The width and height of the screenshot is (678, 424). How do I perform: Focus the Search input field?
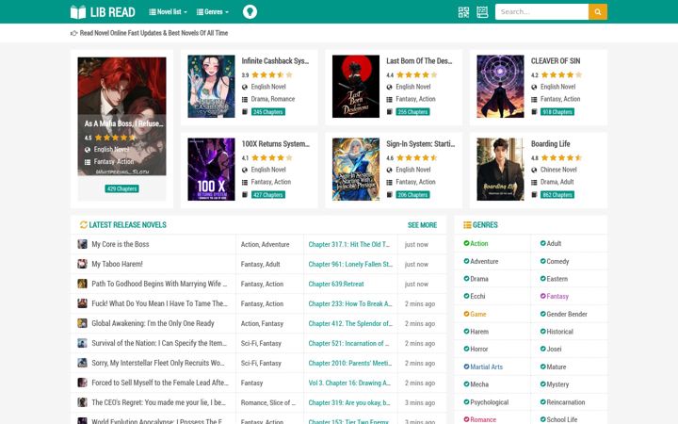coord(541,11)
